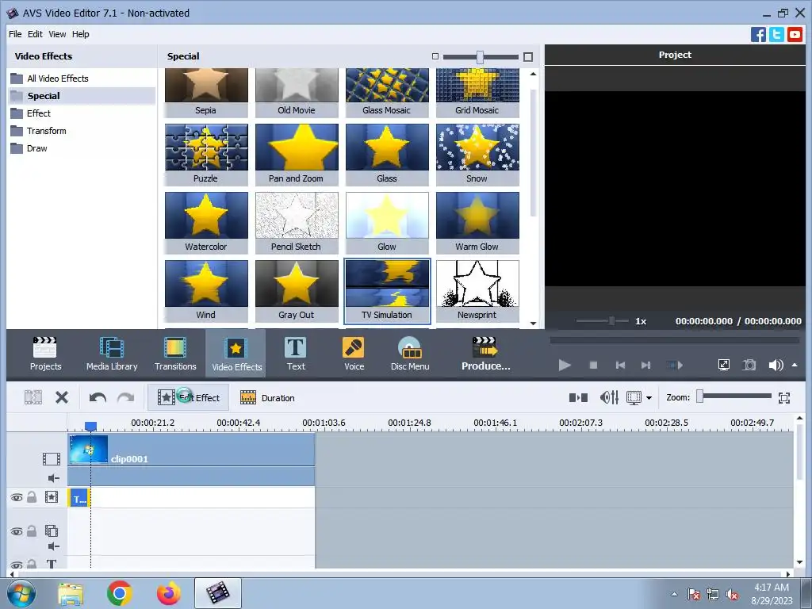
Task: Click the Redo arrow
Action: [x=125, y=398]
